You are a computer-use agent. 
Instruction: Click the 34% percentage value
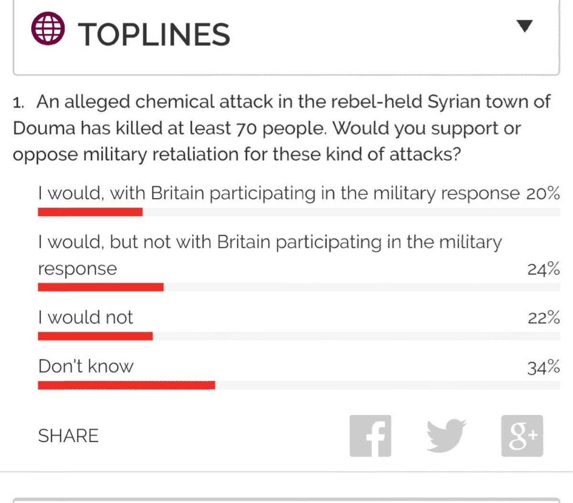543,367
